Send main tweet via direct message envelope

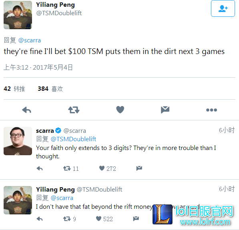point(165,110)
